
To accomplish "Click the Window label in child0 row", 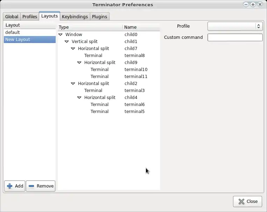I will pyautogui.click(x=74, y=35).
